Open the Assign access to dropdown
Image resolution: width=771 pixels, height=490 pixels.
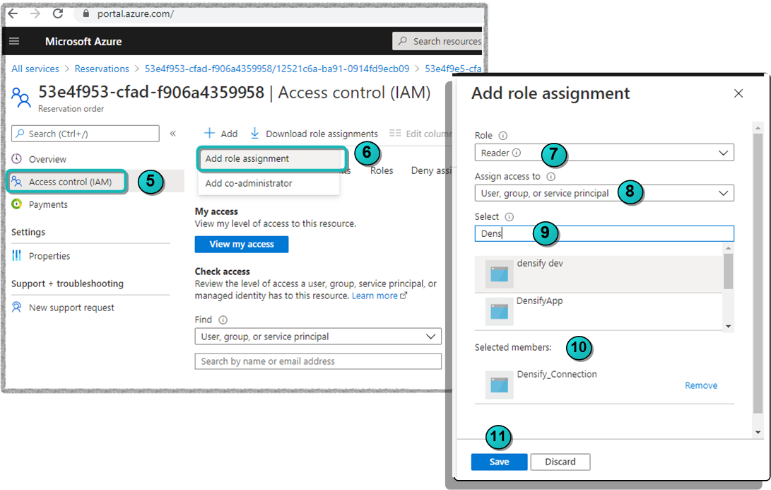coord(604,193)
